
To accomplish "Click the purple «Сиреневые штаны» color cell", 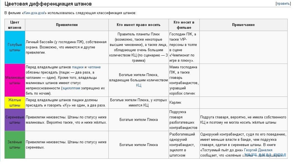I will 15,120.
